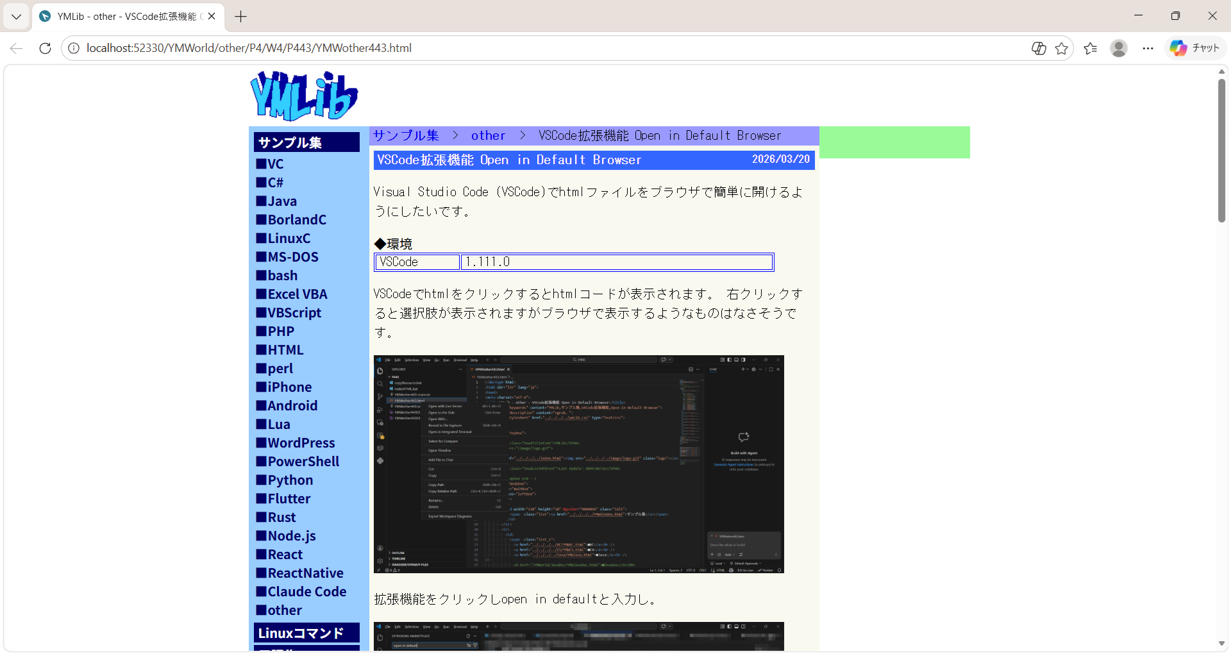
Task: Open the browser settings and more menu
Action: pyautogui.click(x=1148, y=48)
